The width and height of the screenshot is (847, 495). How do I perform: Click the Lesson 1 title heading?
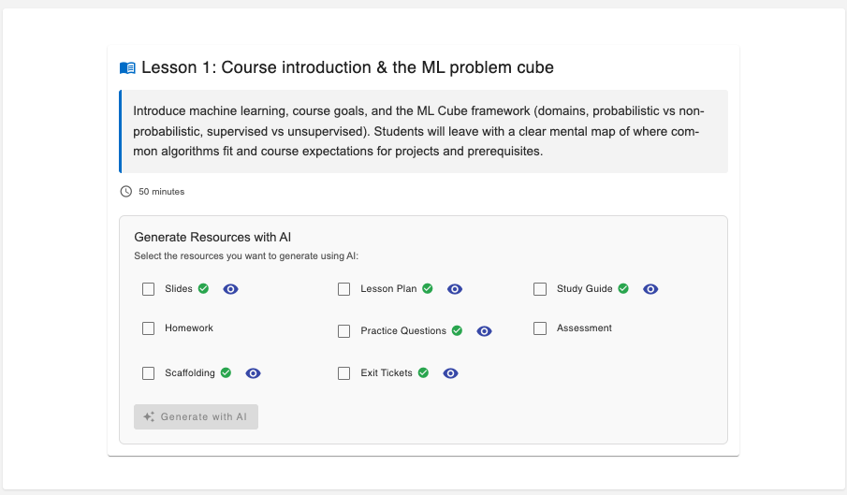(347, 68)
